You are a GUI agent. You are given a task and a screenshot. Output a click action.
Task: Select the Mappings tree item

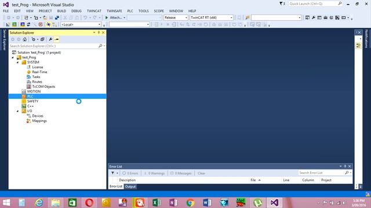39,121
